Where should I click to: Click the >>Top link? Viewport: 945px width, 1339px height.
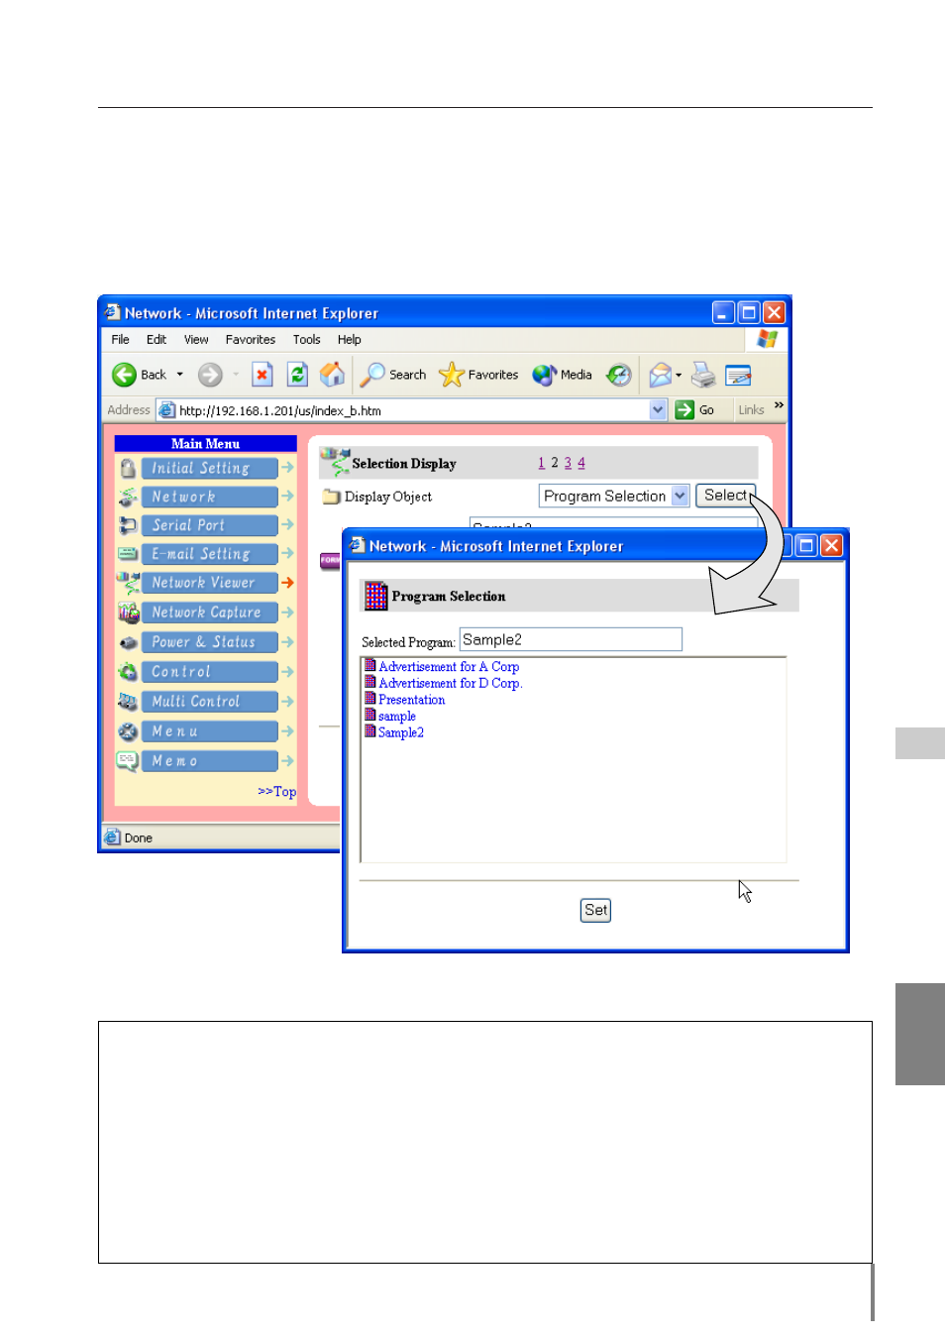pyautogui.click(x=277, y=792)
